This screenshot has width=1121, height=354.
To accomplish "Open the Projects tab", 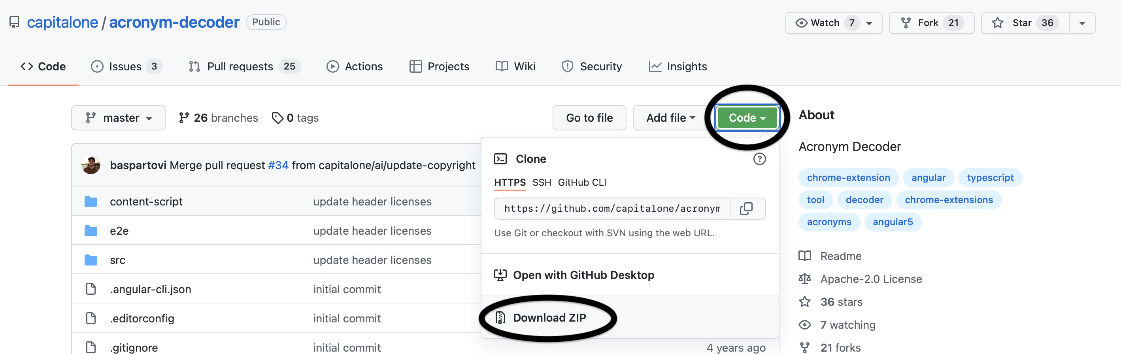I will 439,66.
